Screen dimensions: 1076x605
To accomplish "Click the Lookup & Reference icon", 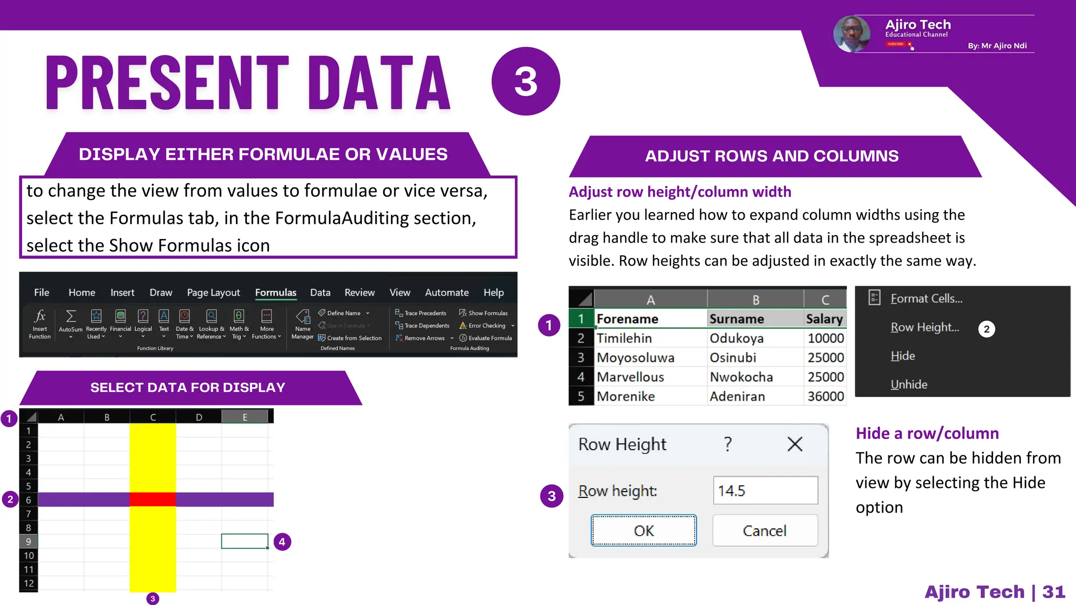I will 211,316.
